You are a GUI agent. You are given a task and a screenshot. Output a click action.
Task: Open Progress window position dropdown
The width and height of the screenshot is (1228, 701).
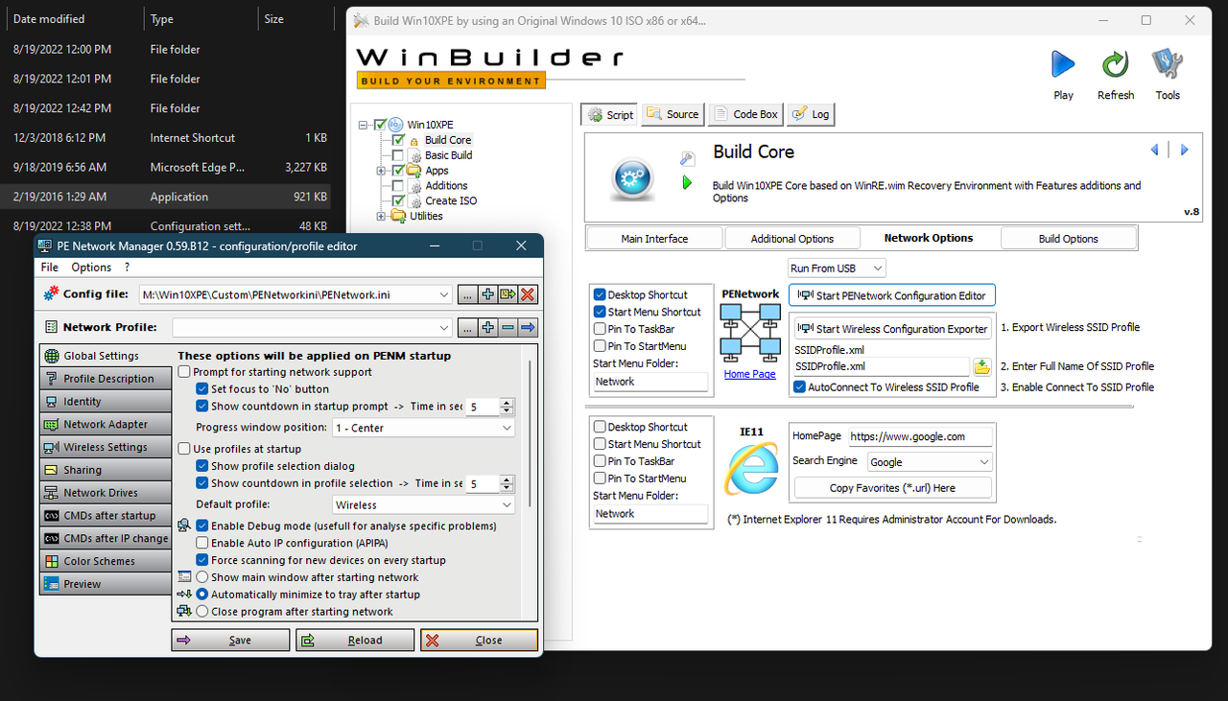pyautogui.click(x=423, y=428)
